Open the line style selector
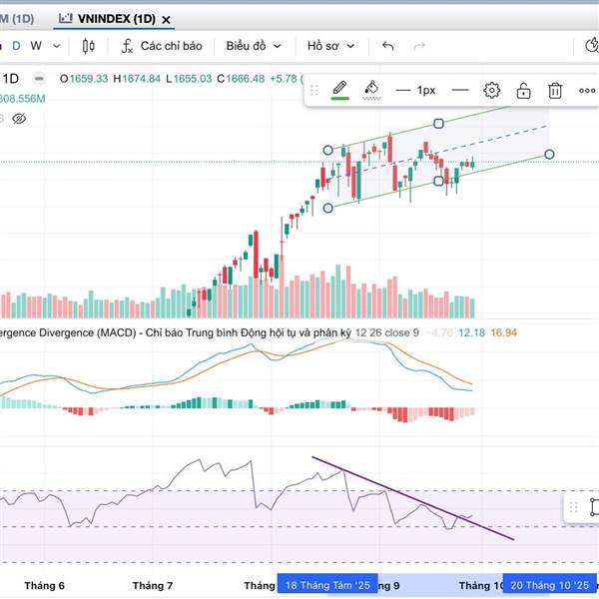 460,90
